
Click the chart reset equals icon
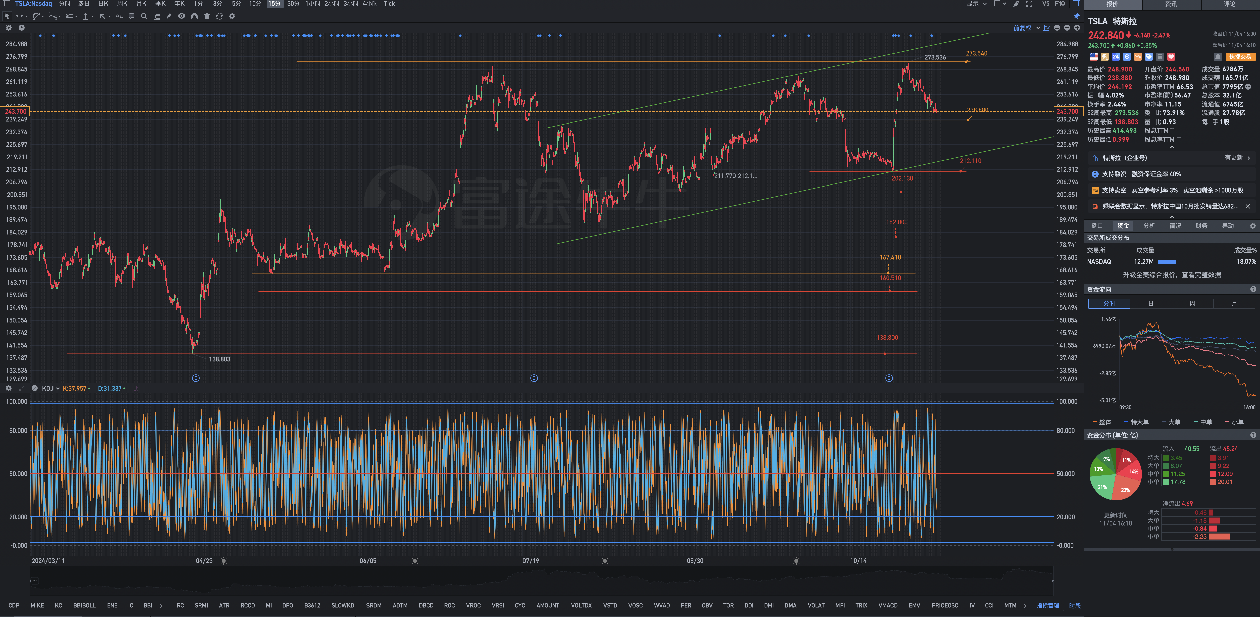pos(1057,28)
